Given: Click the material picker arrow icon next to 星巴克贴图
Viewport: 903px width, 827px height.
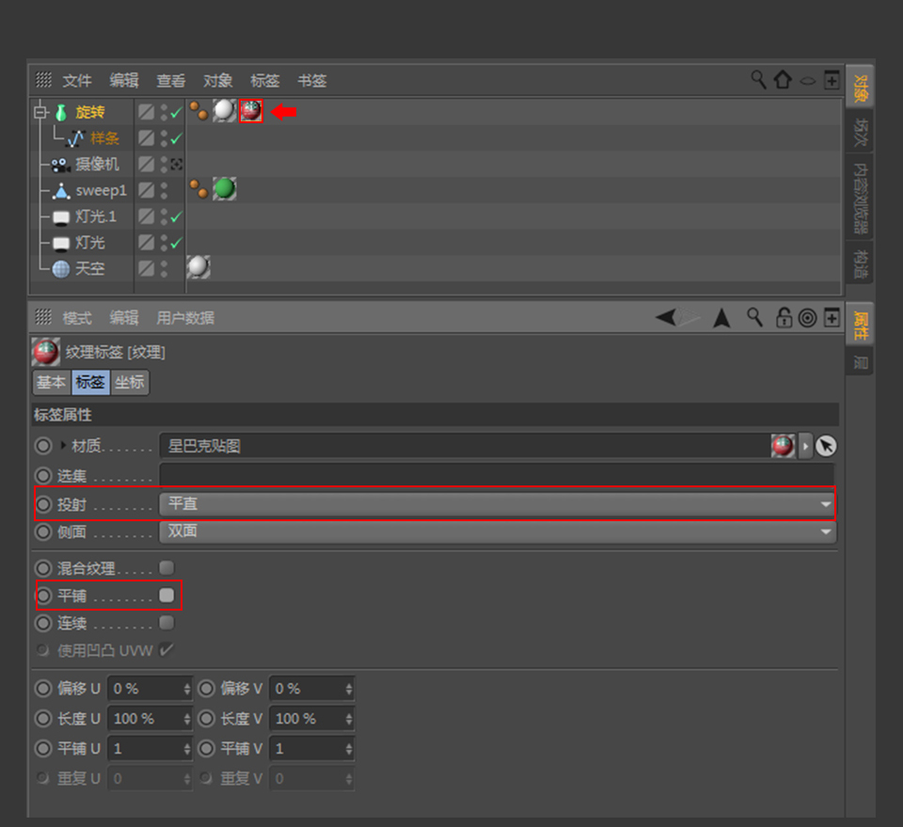Looking at the screenshot, I should point(826,446).
